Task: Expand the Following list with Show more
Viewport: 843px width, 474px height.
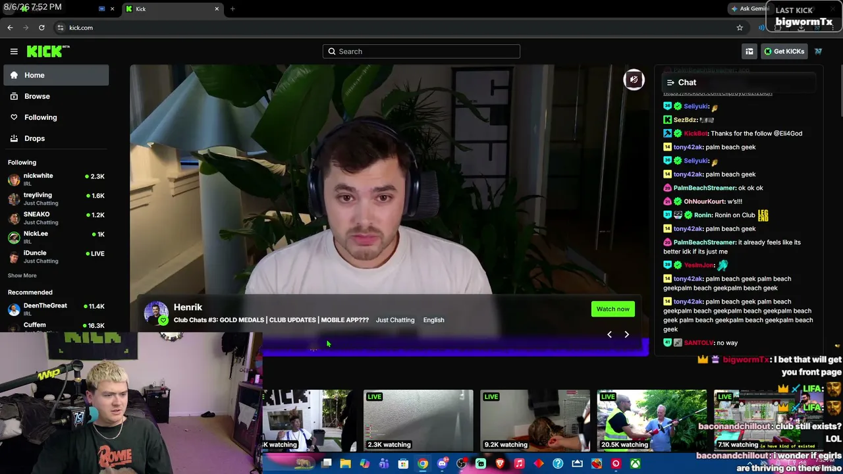Action: tap(22, 275)
